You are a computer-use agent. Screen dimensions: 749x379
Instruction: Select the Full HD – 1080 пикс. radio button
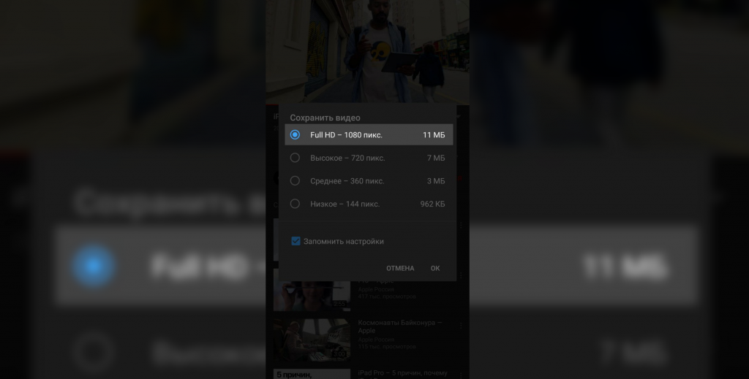(x=295, y=135)
